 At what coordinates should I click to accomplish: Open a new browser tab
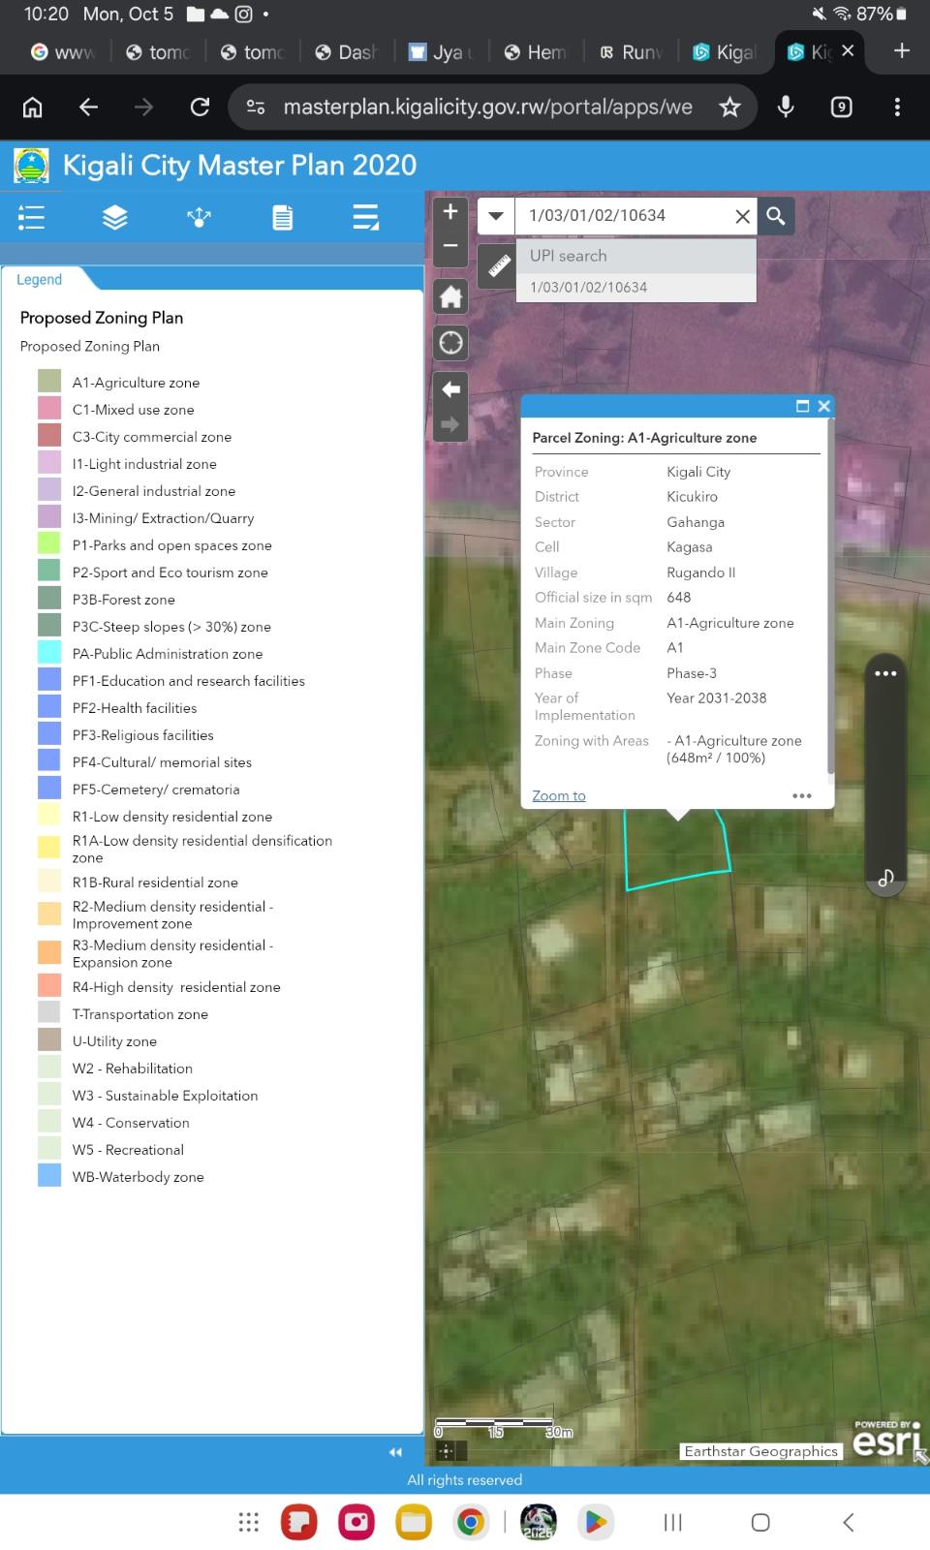click(901, 51)
